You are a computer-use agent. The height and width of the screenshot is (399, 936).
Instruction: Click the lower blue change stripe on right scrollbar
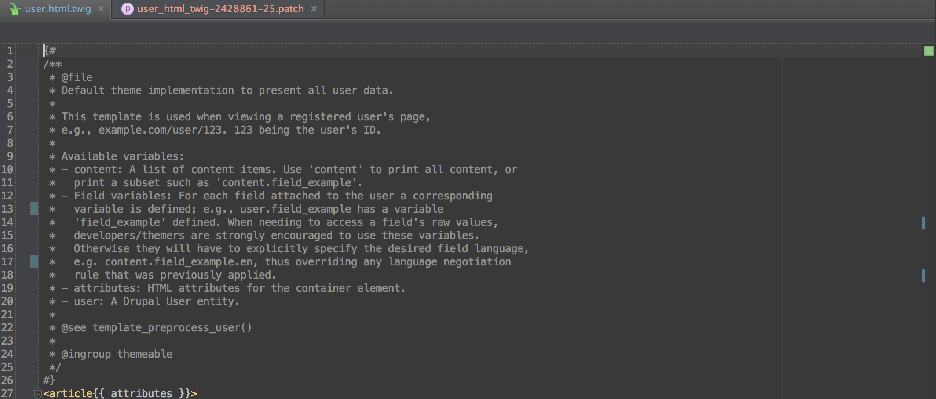923,276
